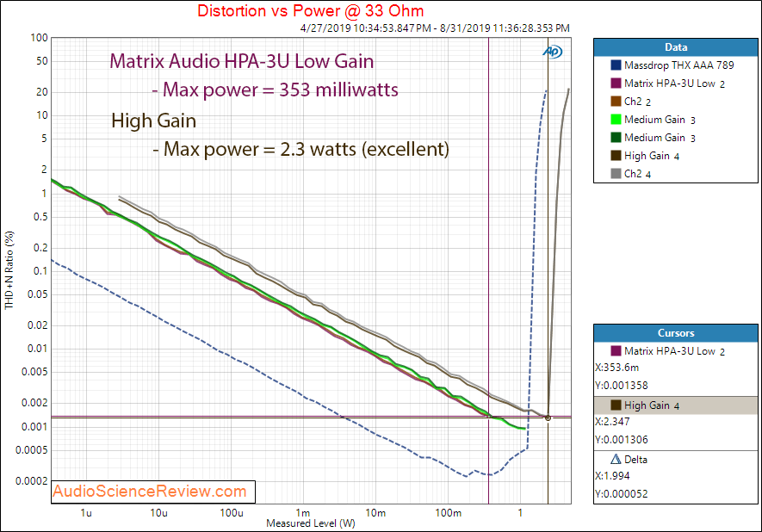762x532 pixels.
Task: Select the Ch2 4 legend entry
Action: pos(637,174)
